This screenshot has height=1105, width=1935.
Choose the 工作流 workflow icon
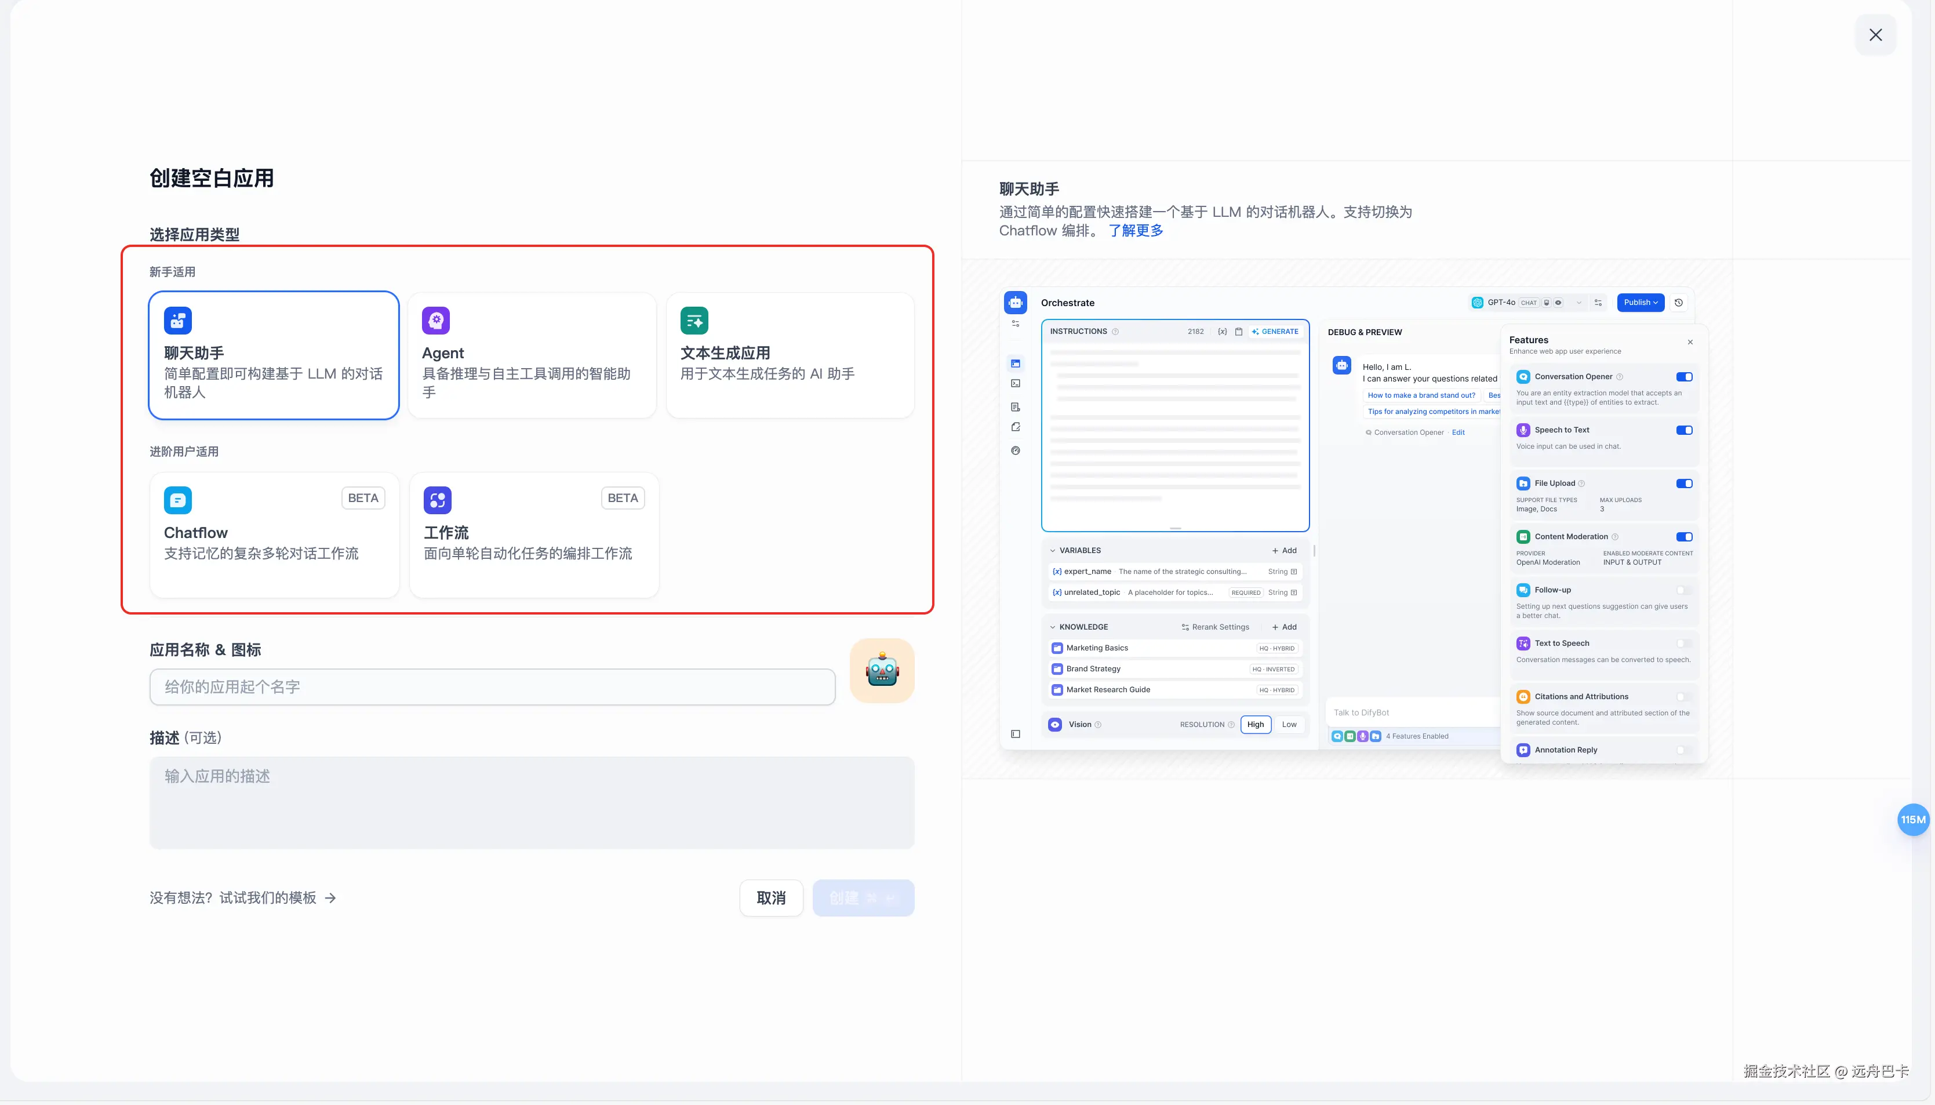437,500
